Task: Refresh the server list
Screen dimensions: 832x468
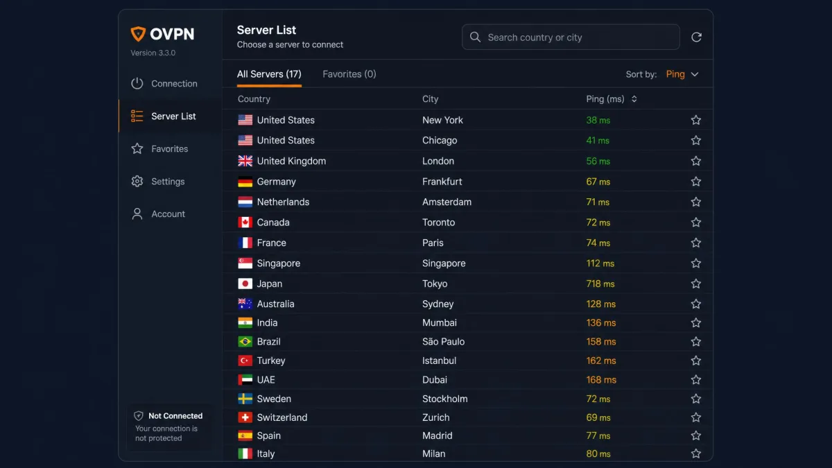Action: pos(696,37)
